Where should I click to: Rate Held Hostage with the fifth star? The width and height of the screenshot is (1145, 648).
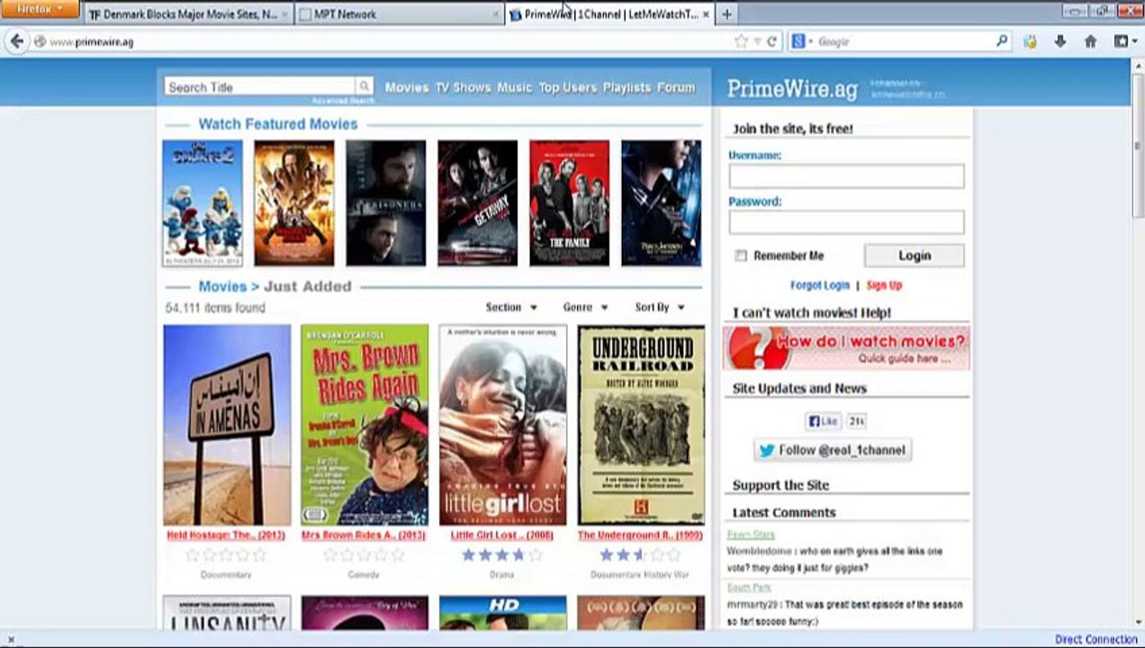coord(259,555)
